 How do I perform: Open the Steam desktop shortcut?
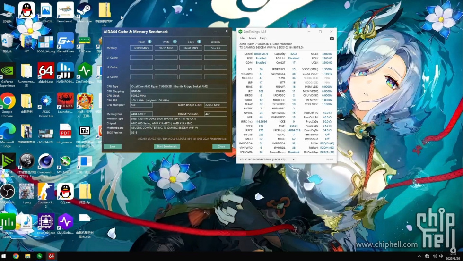pyautogui.click(x=85, y=12)
